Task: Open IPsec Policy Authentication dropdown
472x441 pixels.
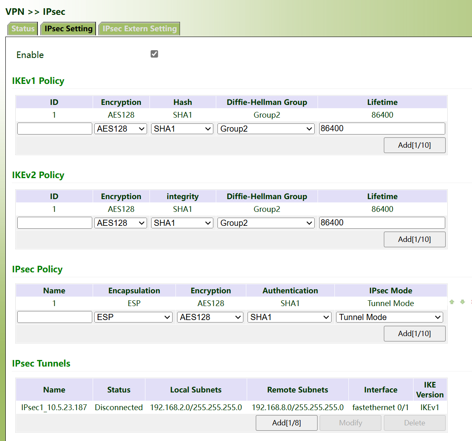Action: coord(290,317)
